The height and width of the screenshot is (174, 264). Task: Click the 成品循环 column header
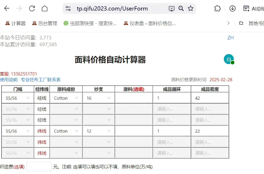click(172, 89)
